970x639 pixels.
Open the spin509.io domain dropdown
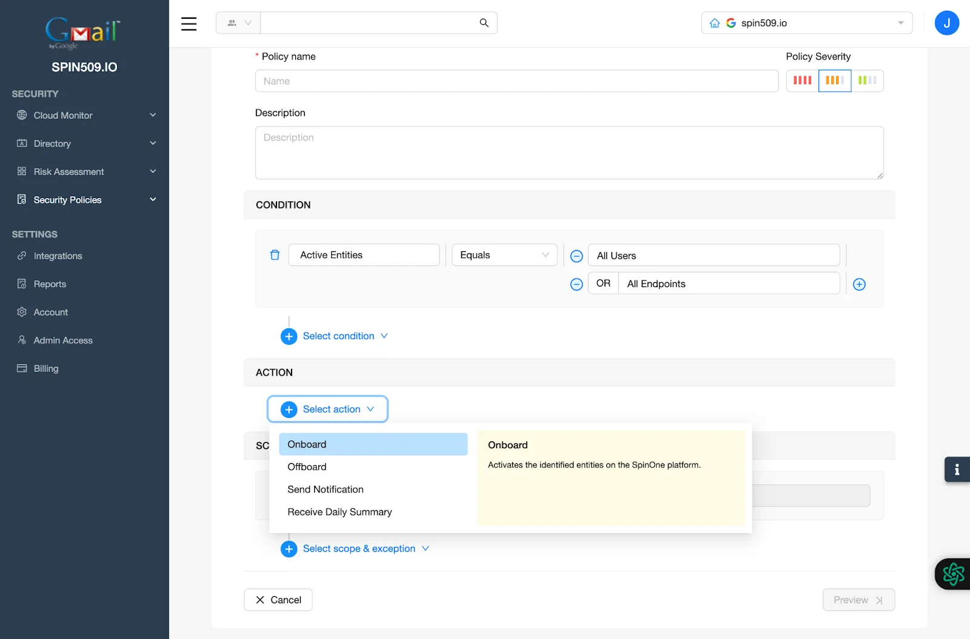[x=900, y=22]
